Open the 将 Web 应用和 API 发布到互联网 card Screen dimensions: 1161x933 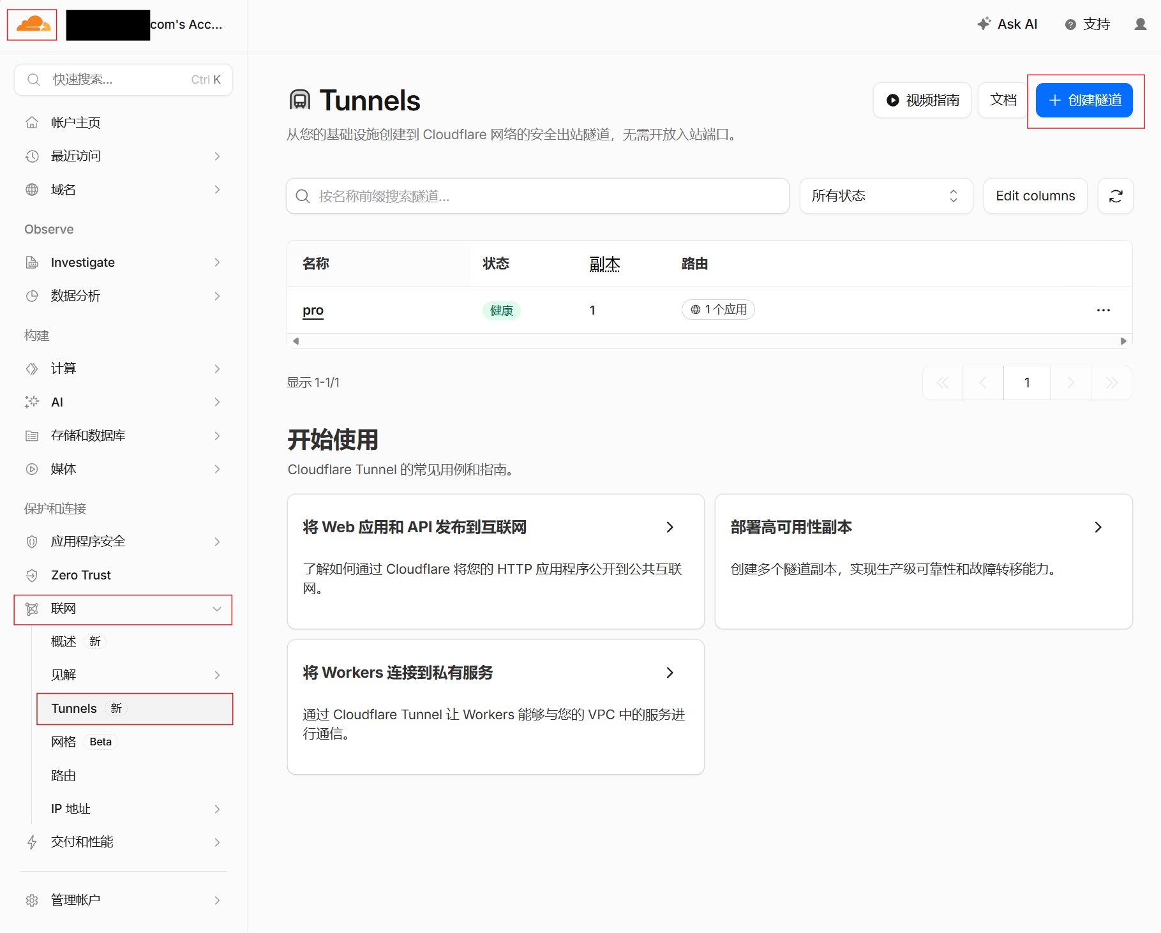click(495, 562)
